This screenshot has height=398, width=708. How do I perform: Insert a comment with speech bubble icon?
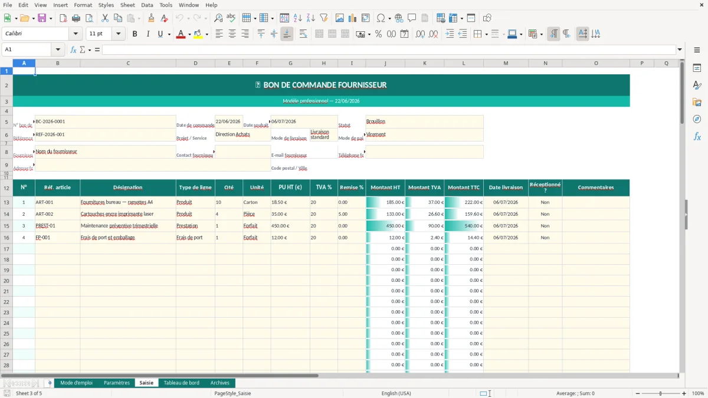tap(412, 18)
